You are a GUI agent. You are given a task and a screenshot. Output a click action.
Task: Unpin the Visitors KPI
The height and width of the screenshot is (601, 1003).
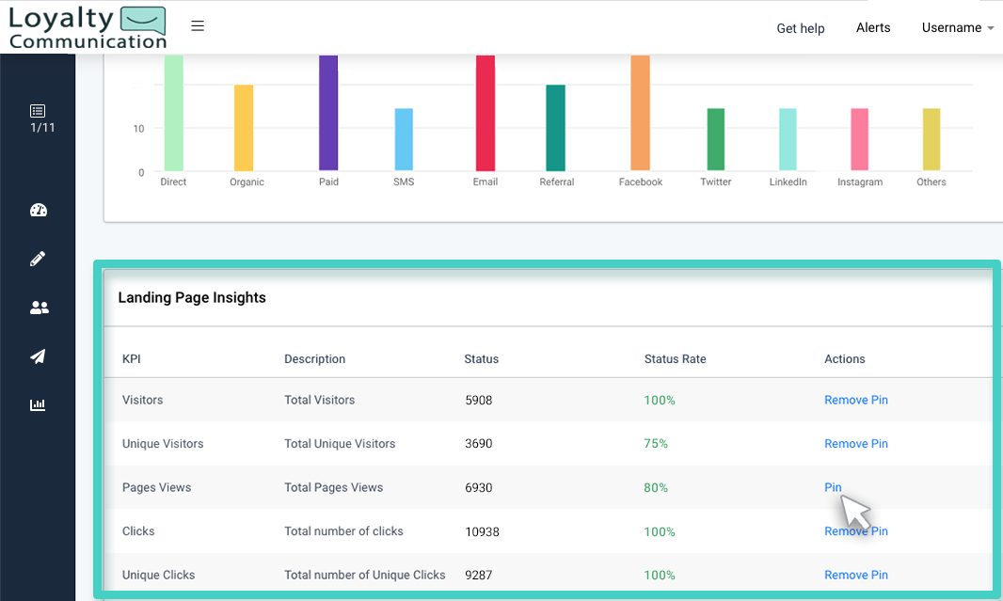[855, 400]
